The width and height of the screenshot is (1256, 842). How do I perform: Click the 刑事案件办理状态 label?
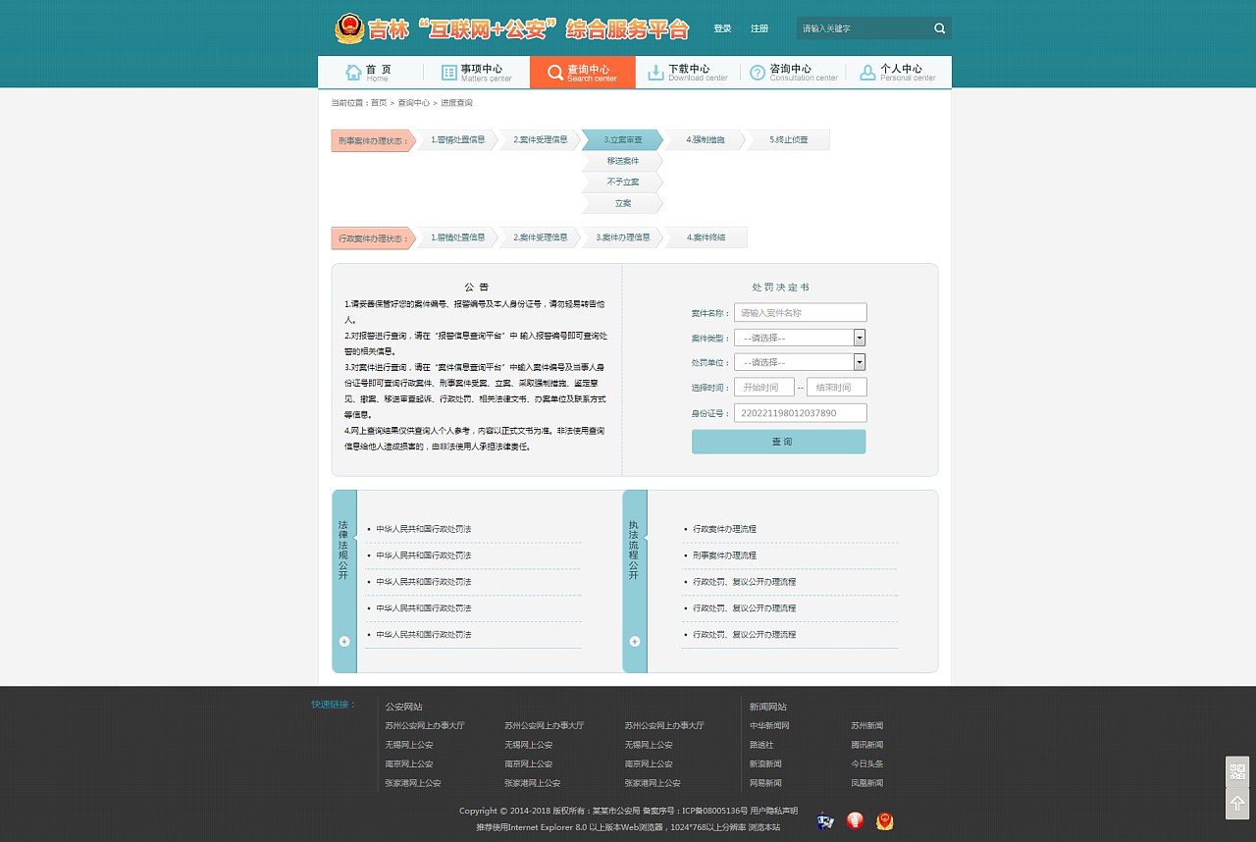(x=373, y=140)
